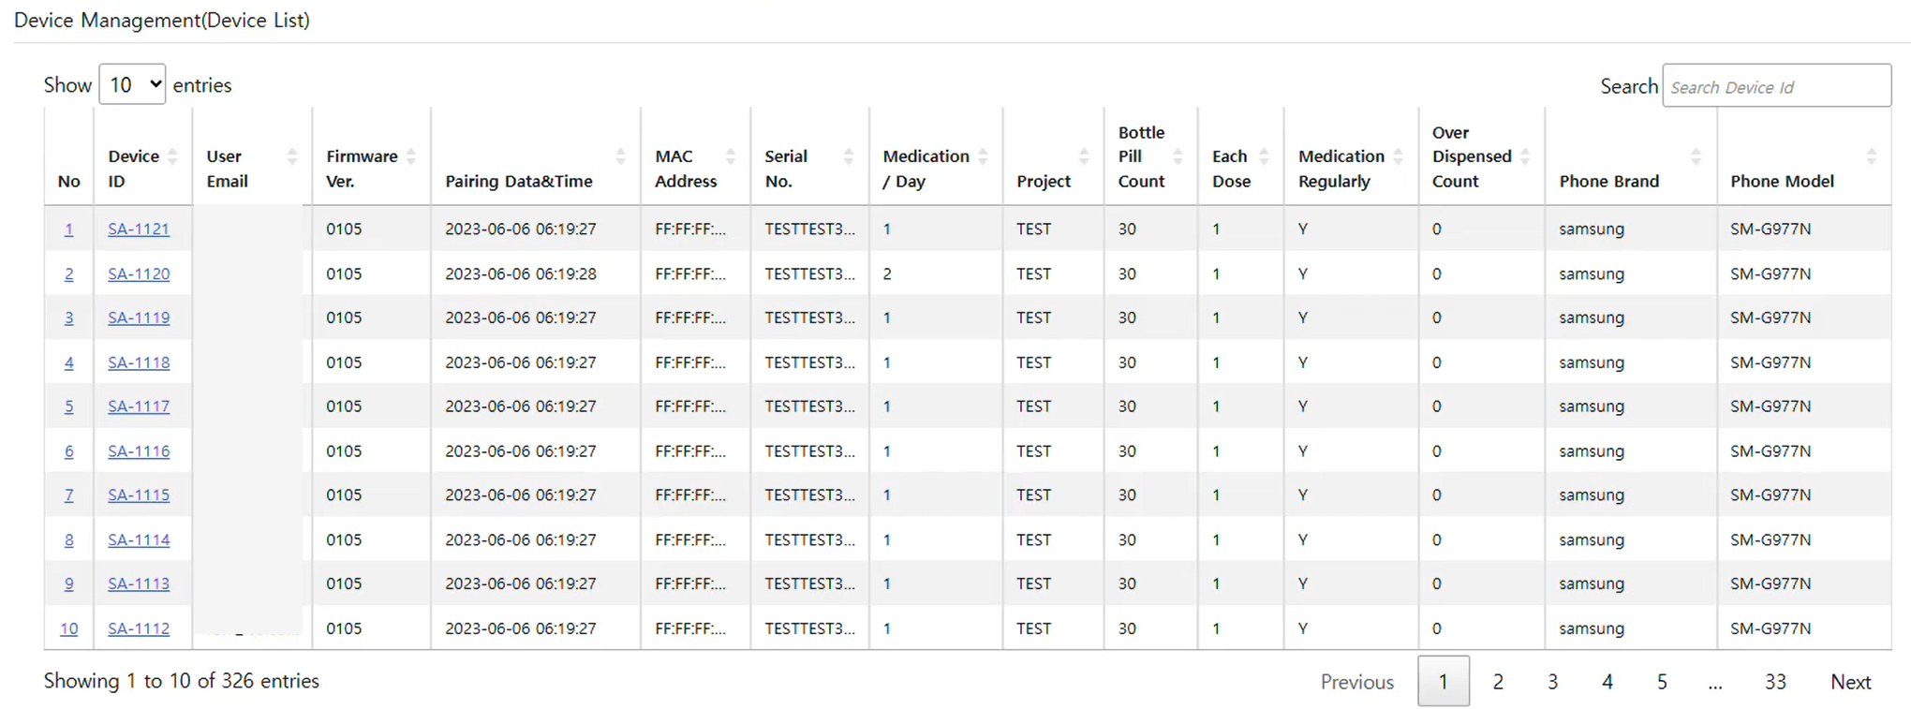This screenshot has height=709, width=1911.
Task: Jump to last page 33
Action: click(x=1775, y=682)
